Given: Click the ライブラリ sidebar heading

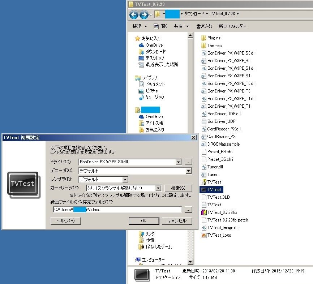Looking at the screenshot, I should [146, 77].
